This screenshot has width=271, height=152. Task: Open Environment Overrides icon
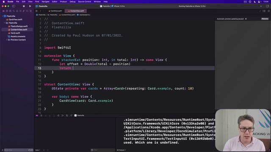(67, 115)
